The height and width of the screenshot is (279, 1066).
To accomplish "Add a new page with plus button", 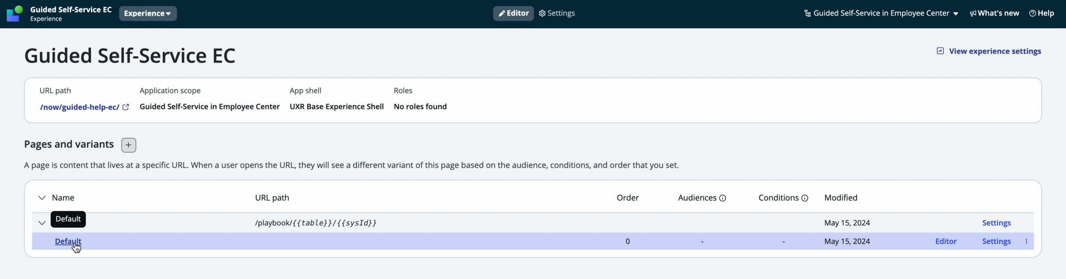I will [128, 145].
